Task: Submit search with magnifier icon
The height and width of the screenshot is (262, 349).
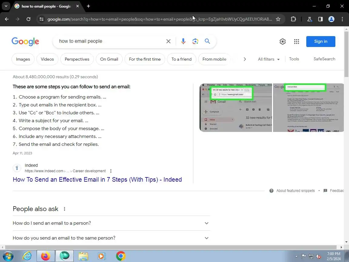Action: 207,41
